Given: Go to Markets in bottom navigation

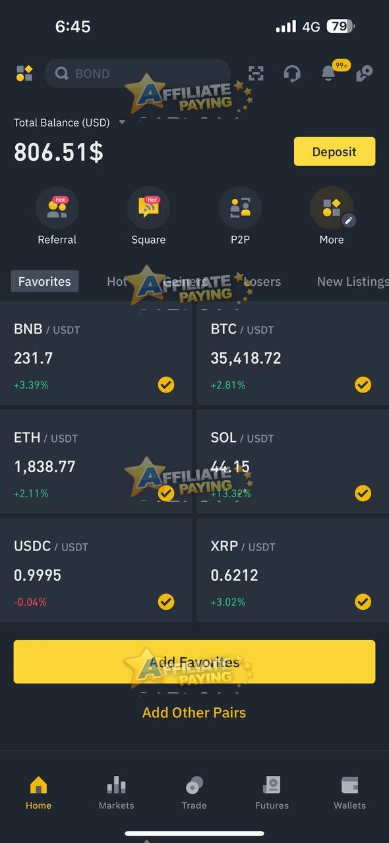Looking at the screenshot, I should click(116, 792).
